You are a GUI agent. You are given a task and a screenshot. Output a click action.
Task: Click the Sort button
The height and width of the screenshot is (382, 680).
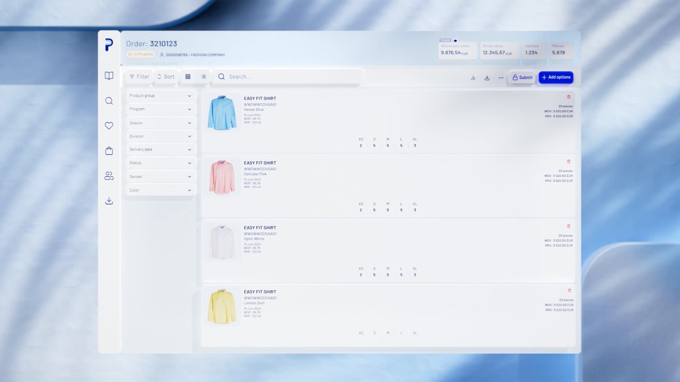166,77
